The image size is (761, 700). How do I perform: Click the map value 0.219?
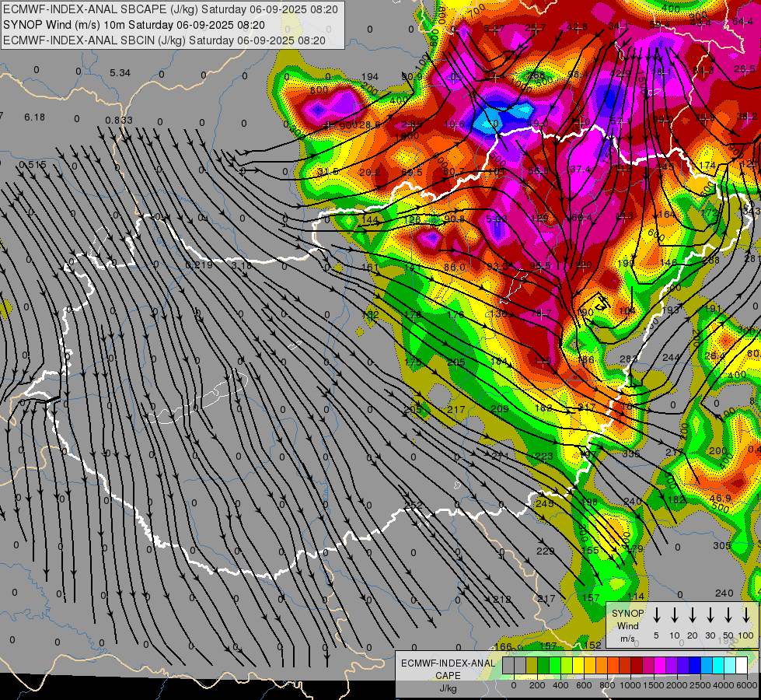click(x=199, y=264)
